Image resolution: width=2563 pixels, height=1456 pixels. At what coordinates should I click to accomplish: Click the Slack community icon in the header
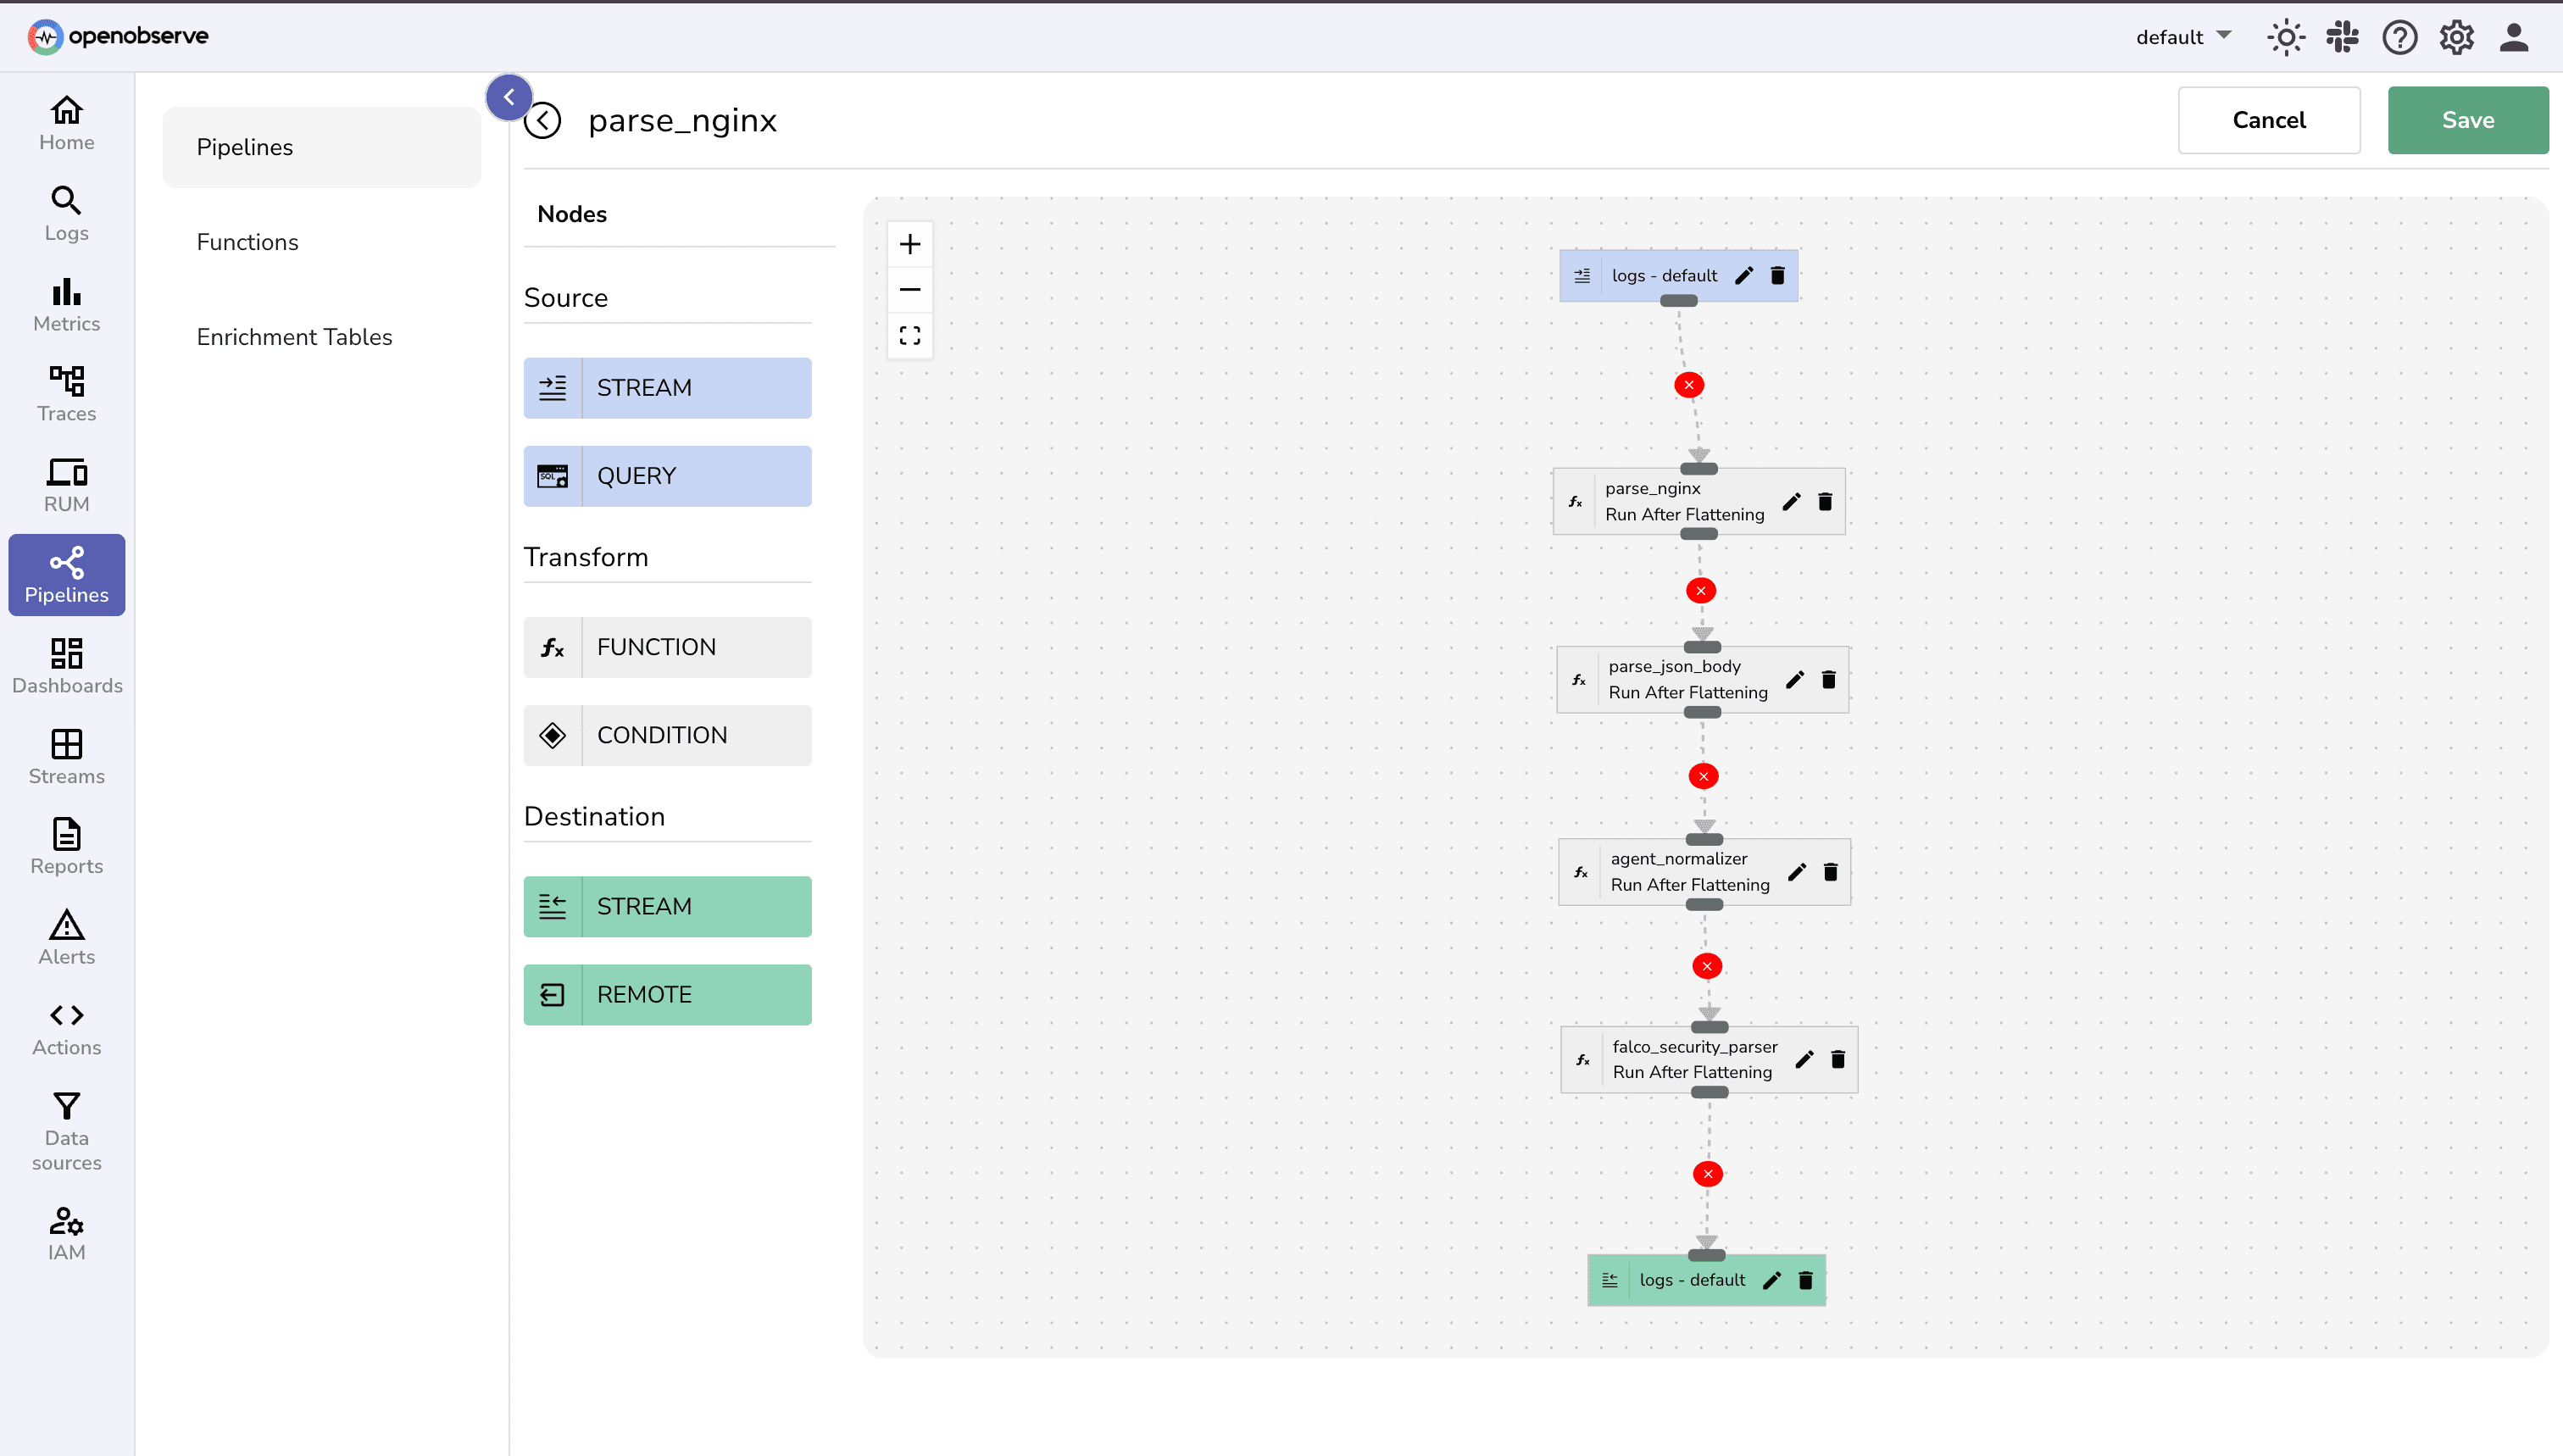pos(2342,37)
